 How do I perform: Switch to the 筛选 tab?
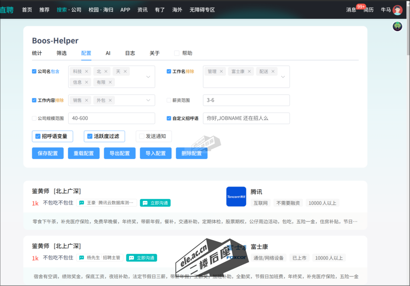pos(61,53)
